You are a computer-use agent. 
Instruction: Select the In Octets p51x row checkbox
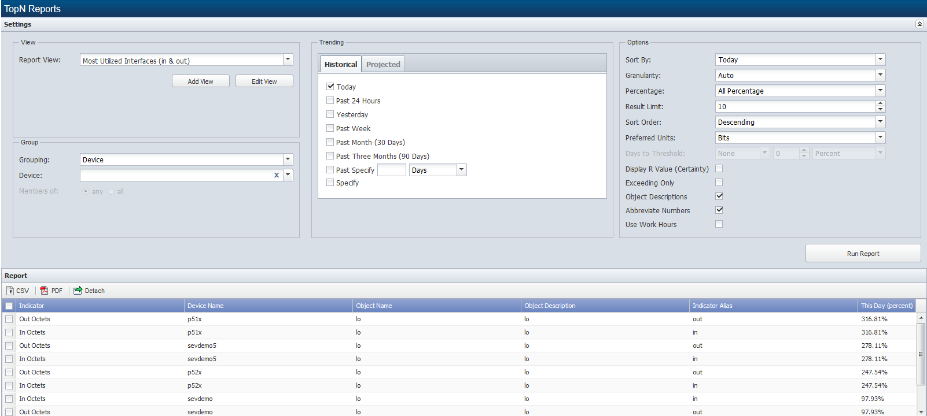[9, 332]
